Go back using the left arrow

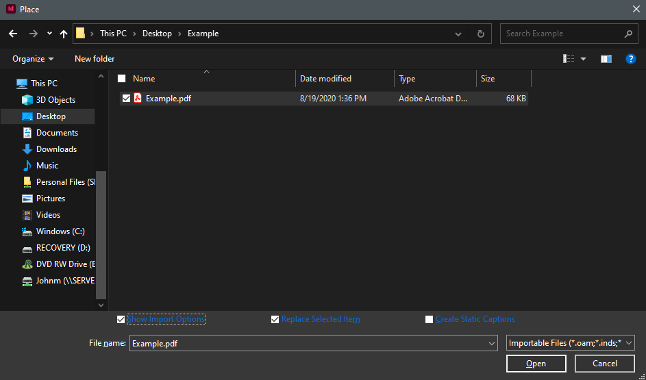coord(13,34)
